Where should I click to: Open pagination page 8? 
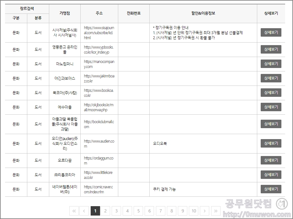pyautogui.click(x=172, y=211)
